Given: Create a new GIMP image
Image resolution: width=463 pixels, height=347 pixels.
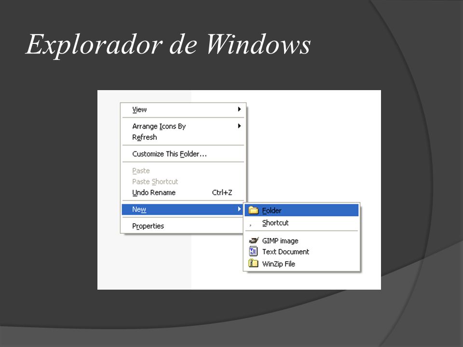Looking at the screenshot, I should [301, 241].
